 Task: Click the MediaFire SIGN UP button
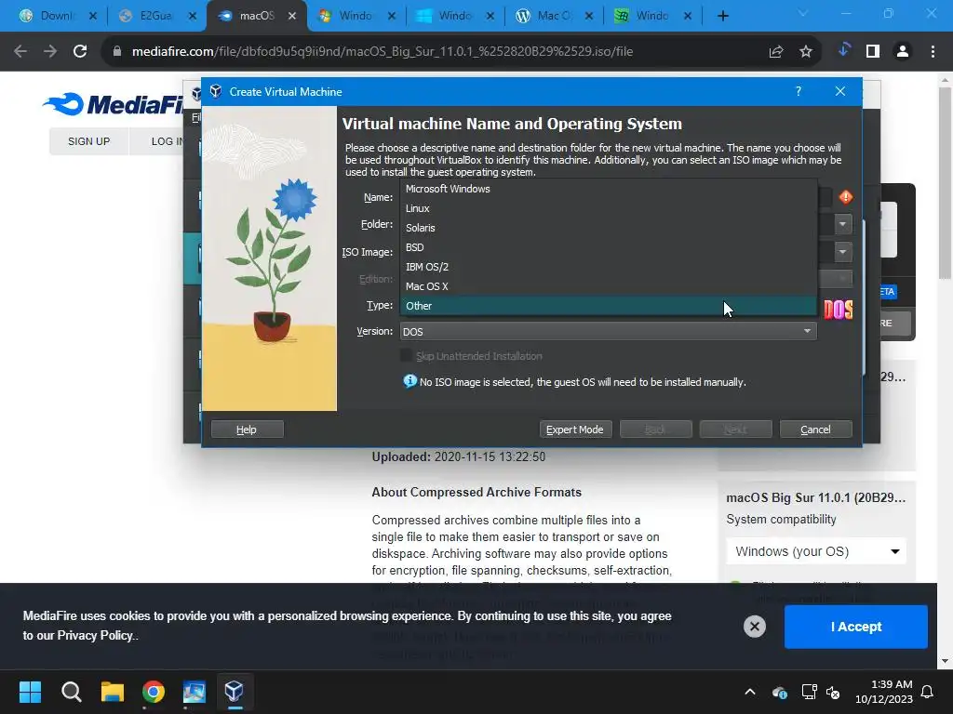pyautogui.click(x=88, y=141)
